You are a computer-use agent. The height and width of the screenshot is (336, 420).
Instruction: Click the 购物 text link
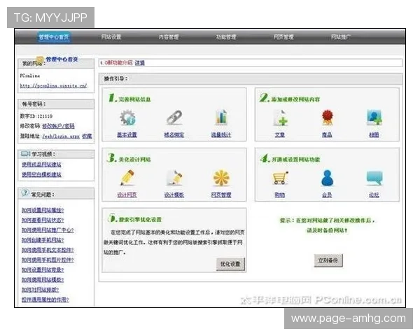[280, 195]
